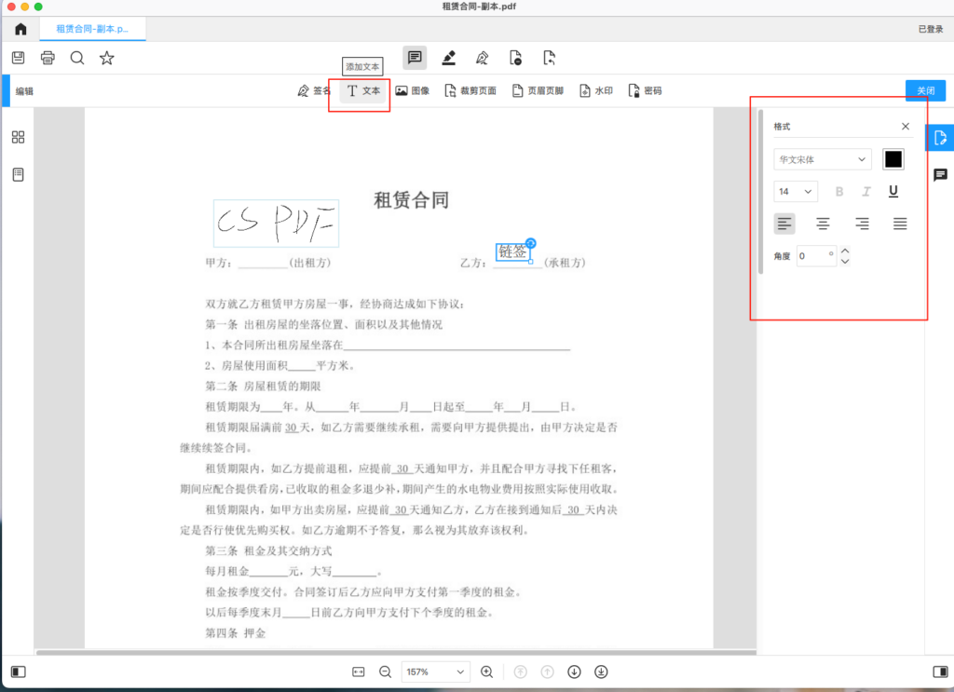The image size is (954, 692).
Task: Enable center text alignment
Action: [824, 224]
